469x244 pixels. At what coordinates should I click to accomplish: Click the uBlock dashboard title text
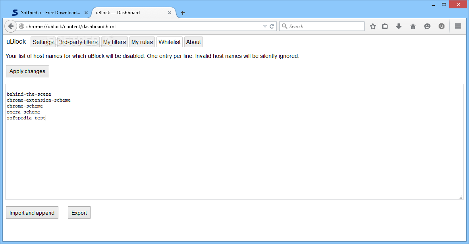16,42
